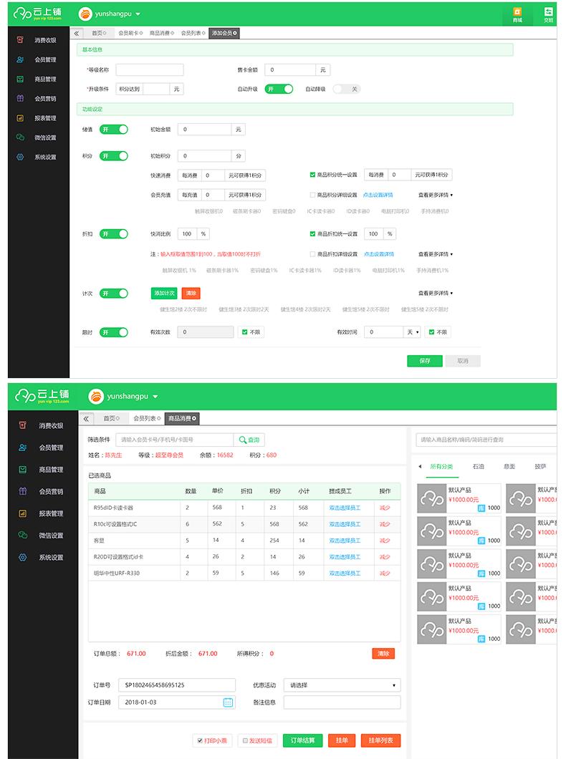Click the 查询 magnifier search button
The height and width of the screenshot is (759, 566).
coord(250,440)
